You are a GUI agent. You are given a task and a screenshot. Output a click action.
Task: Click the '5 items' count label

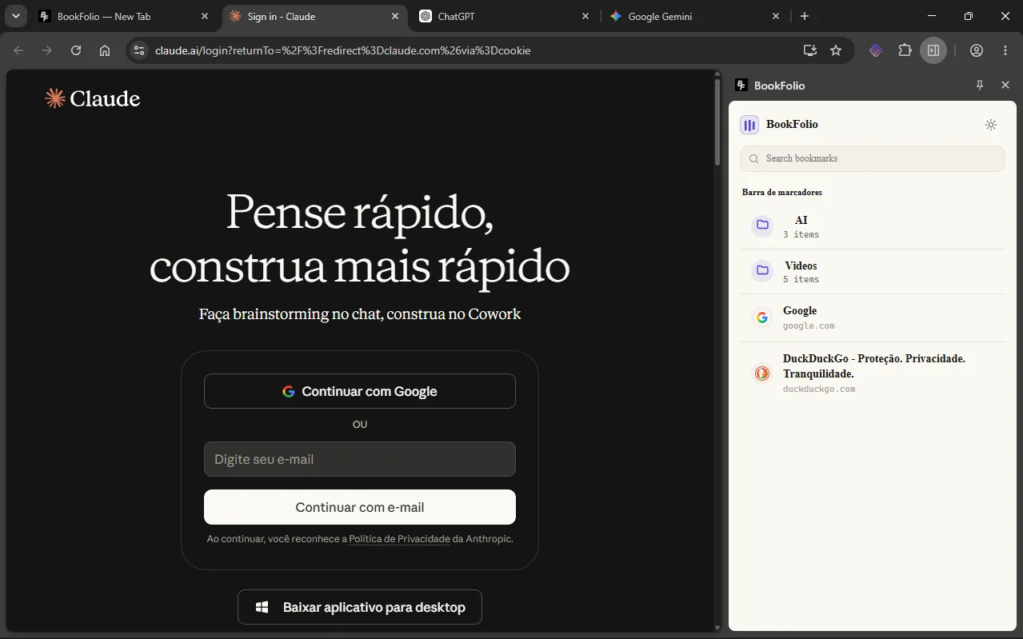click(801, 280)
